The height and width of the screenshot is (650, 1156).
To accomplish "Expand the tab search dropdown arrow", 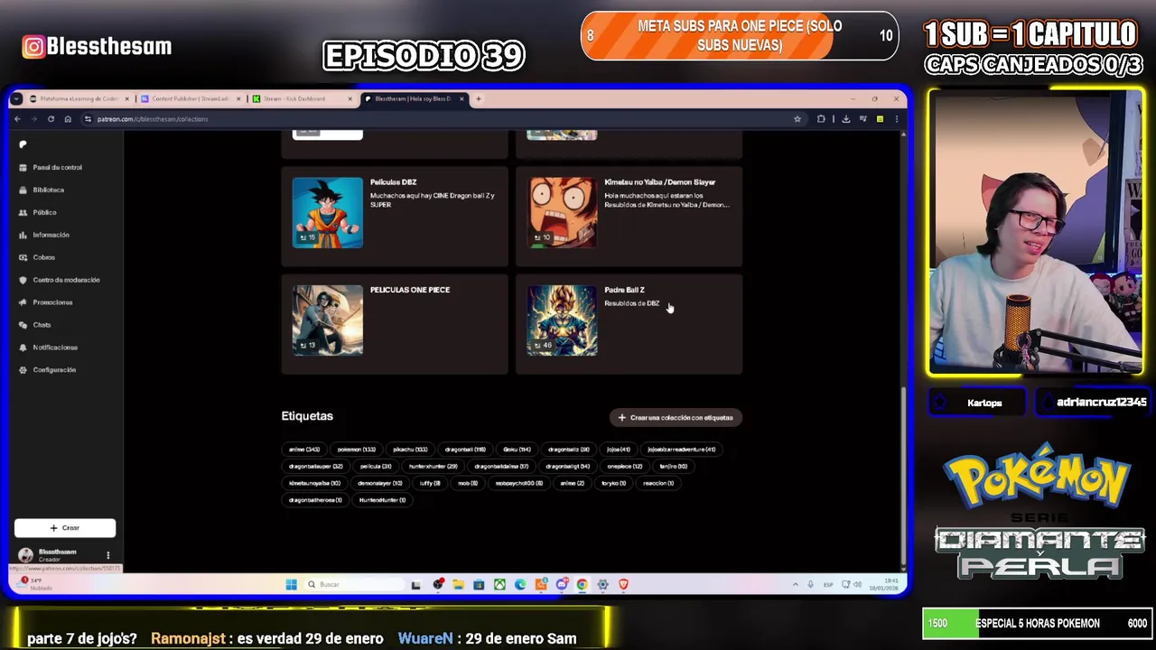I will (x=17, y=98).
